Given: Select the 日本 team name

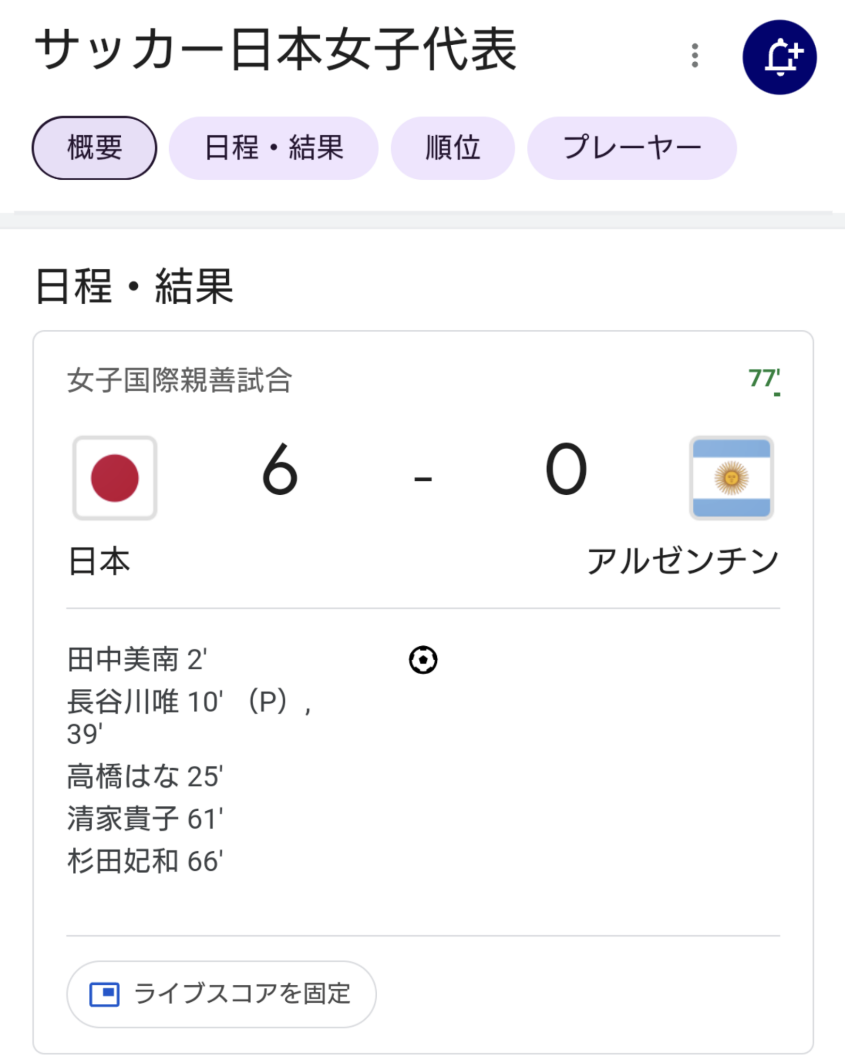Looking at the screenshot, I should pos(100,562).
